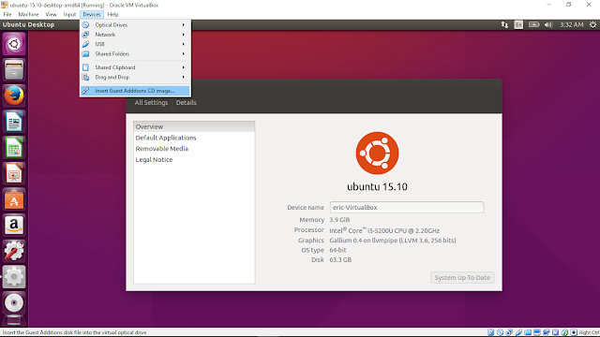This screenshot has width=600, height=337.
Task: Select Removable Media in the sidebar
Action: [194, 149]
